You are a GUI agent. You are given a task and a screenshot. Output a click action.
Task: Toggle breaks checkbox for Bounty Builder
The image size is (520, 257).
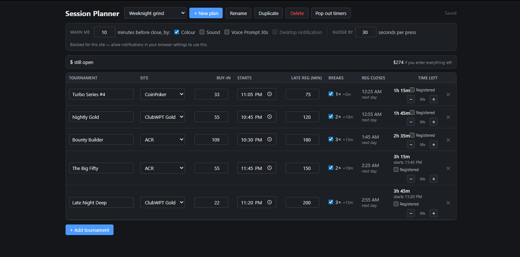coord(331,139)
